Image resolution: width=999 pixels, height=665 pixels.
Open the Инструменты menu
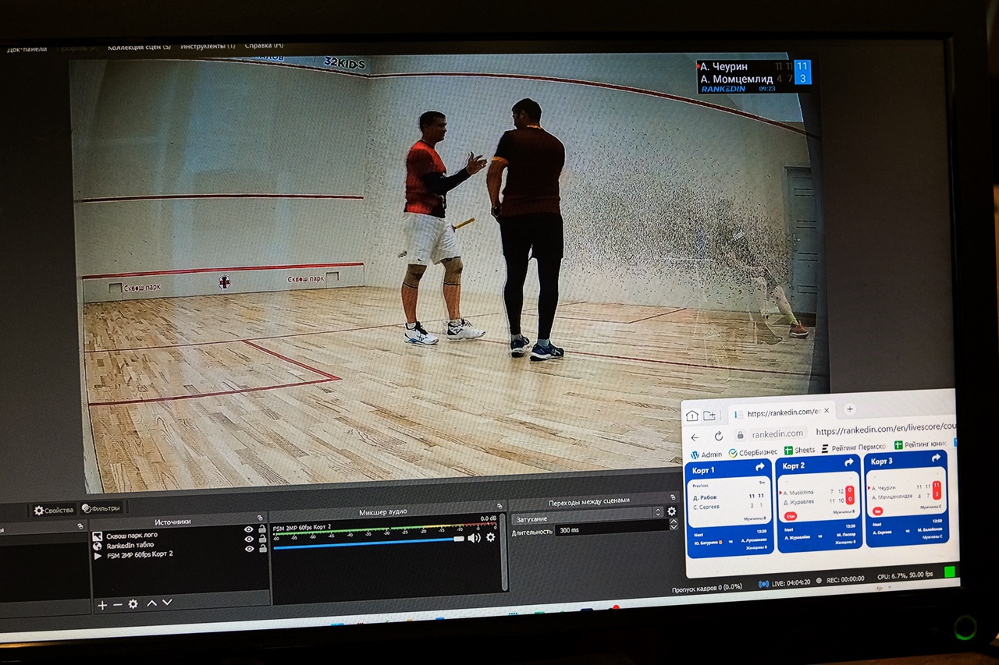click(208, 46)
